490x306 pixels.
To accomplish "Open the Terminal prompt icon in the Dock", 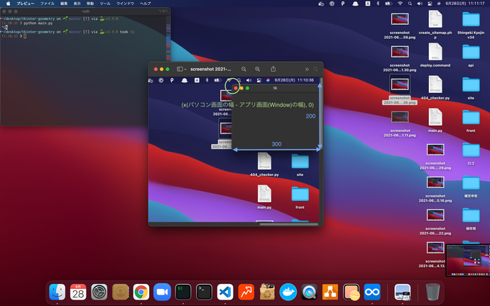I will pos(204,292).
